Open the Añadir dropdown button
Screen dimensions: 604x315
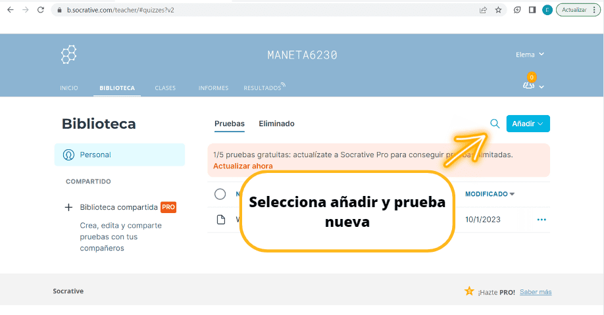pyautogui.click(x=528, y=124)
